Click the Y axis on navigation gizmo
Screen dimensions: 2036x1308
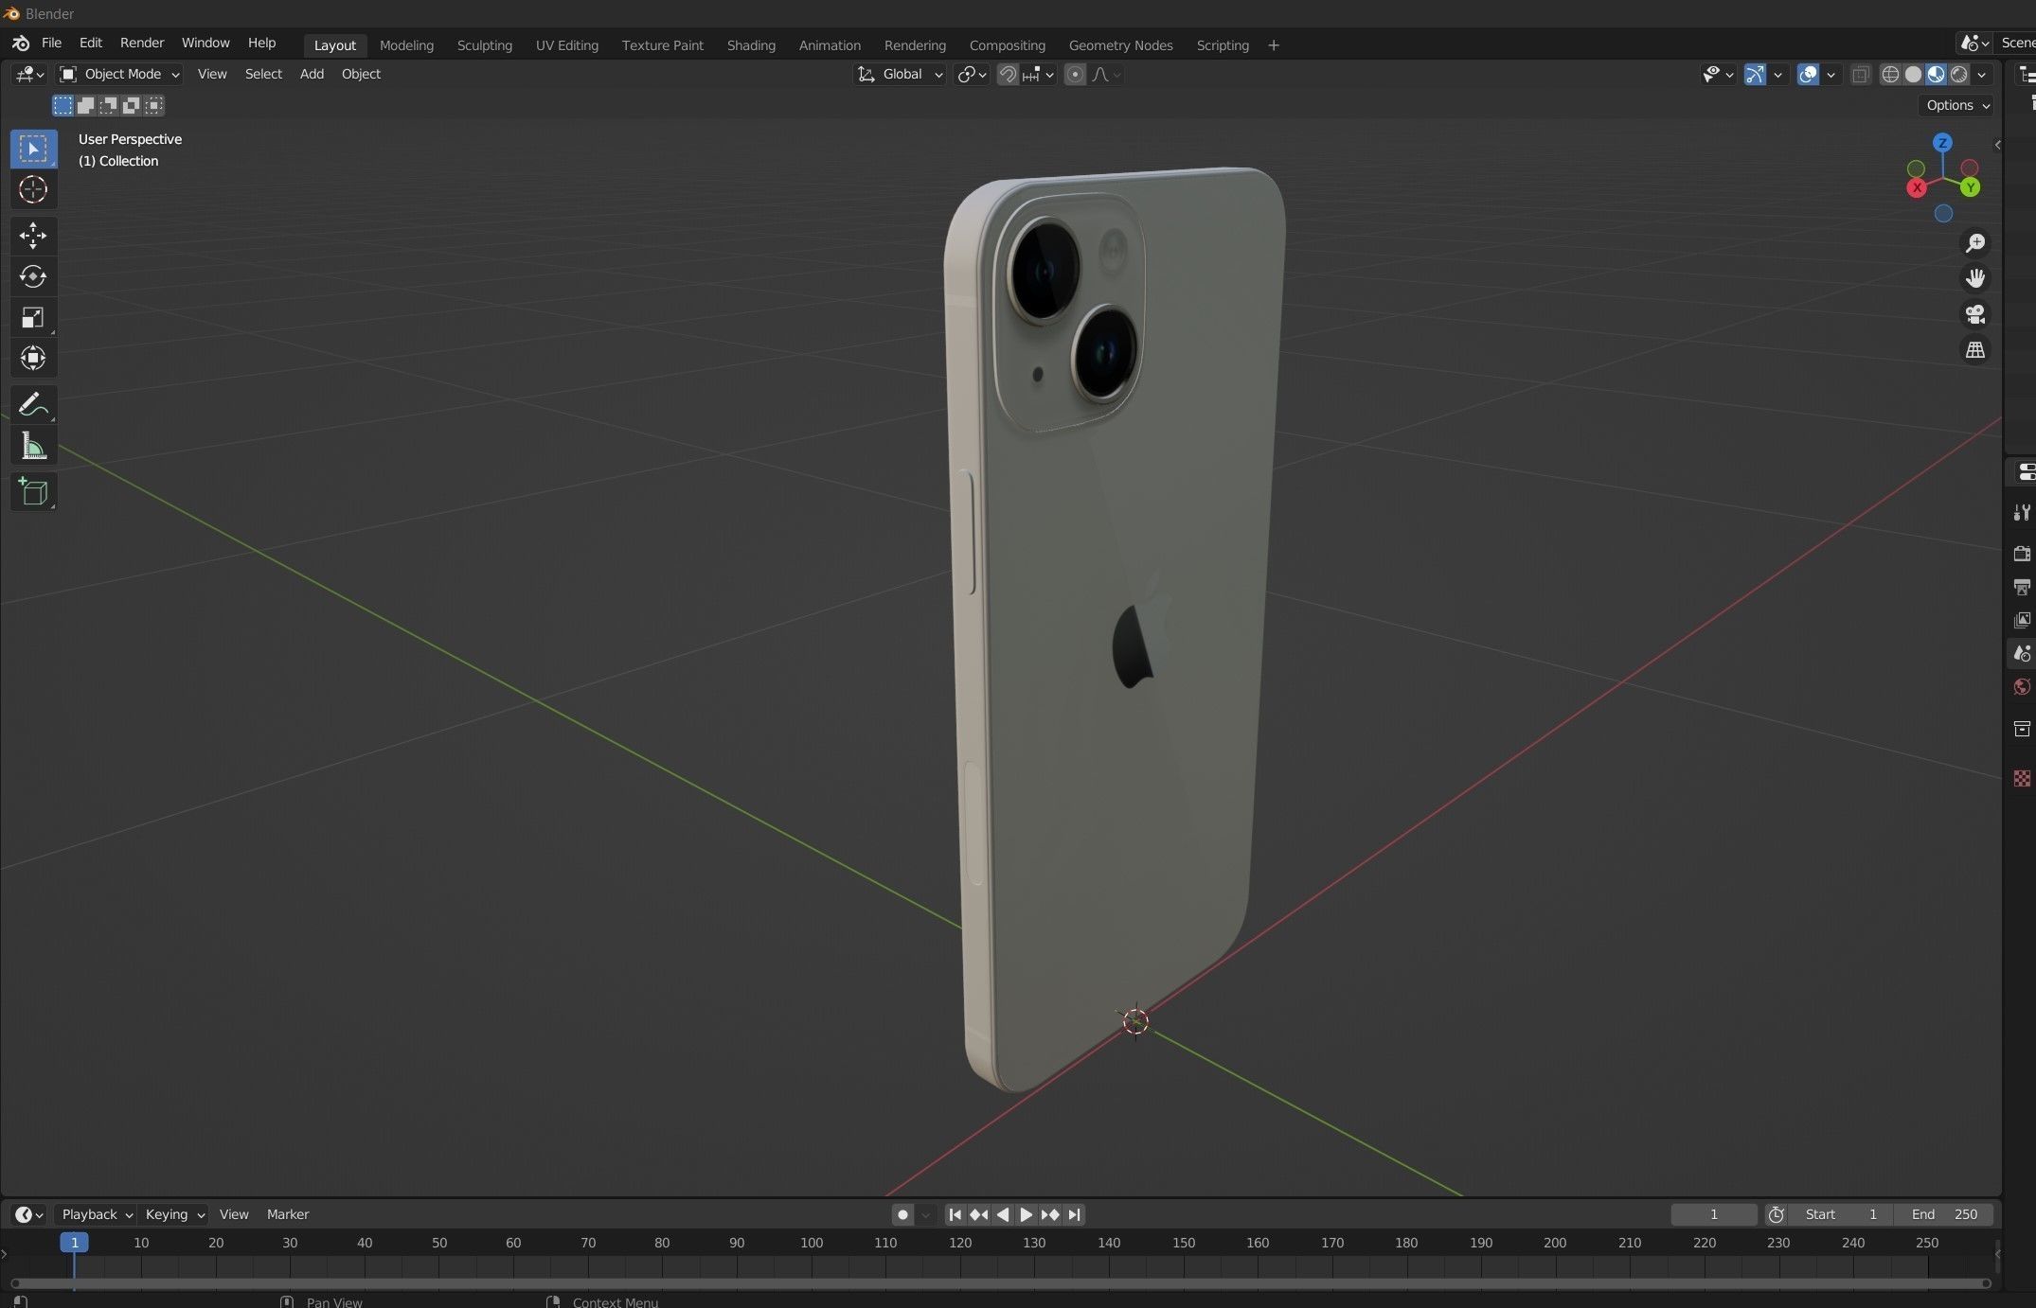tap(1971, 187)
